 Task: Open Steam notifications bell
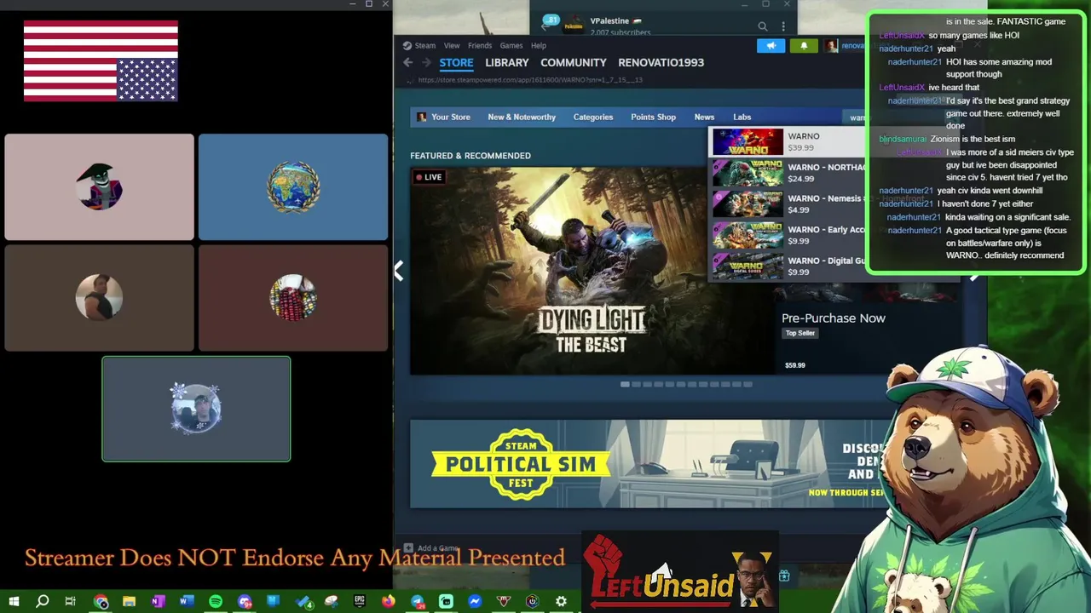803,46
